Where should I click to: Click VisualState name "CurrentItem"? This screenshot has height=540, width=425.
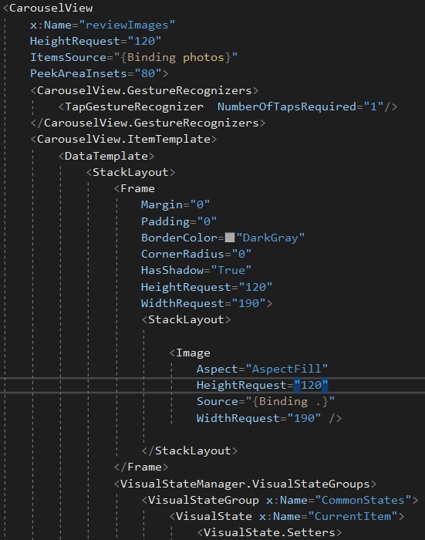[x=352, y=516]
